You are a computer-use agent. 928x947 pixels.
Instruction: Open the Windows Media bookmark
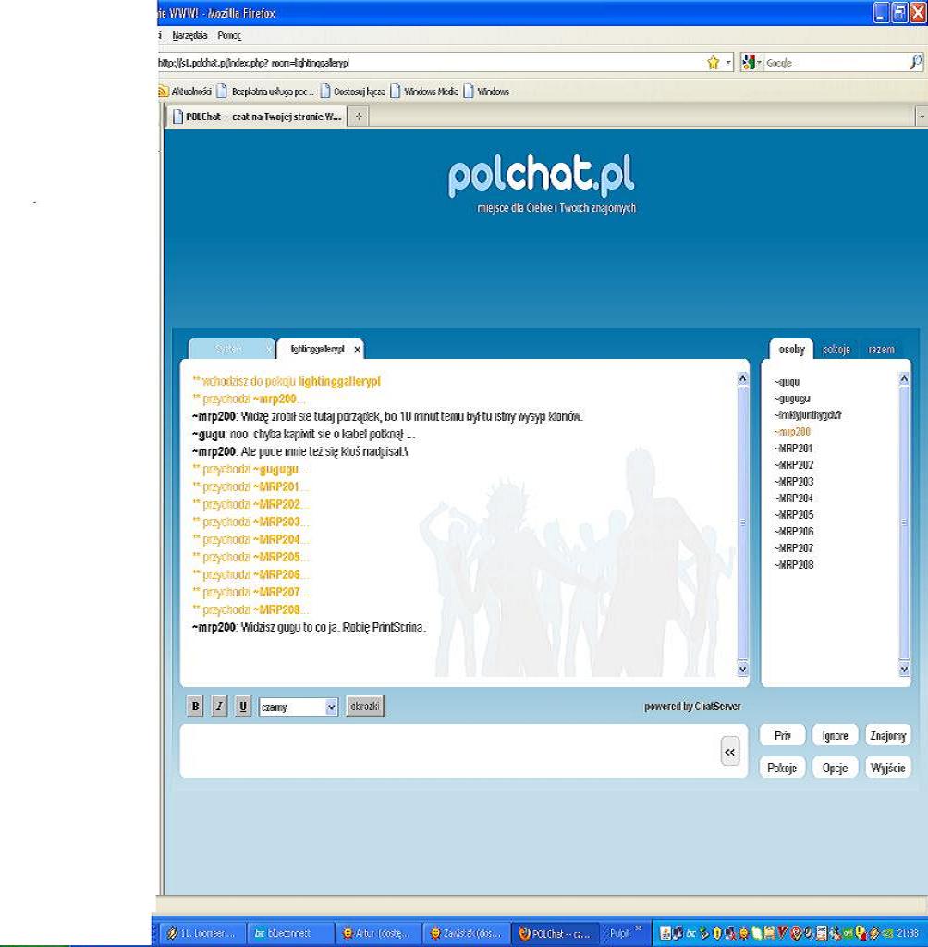424,92
